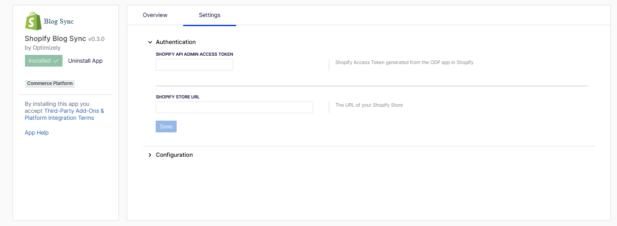Screen dimensions: 617x226
Task: Click Uninstall App
Action: pos(85,61)
